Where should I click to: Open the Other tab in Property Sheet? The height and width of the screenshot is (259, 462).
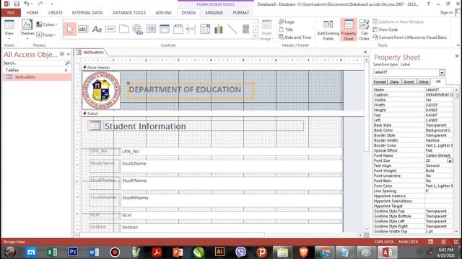point(424,82)
